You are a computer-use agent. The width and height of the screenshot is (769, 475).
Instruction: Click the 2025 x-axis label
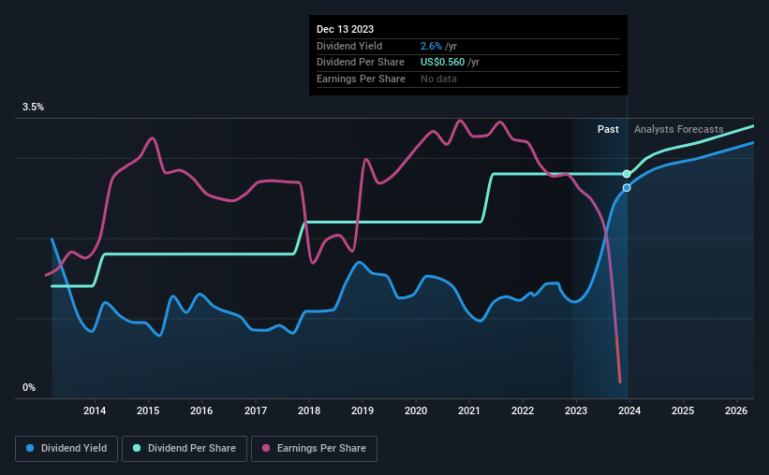point(683,410)
